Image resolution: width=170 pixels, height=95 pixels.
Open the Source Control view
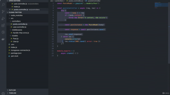click(x=3, y=12)
